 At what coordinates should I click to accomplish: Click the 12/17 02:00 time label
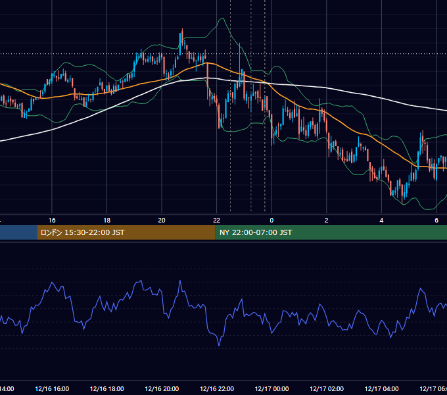(x=327, y=388)
